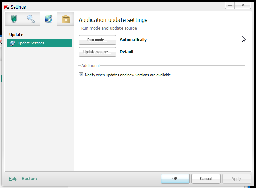The height and width of the screenshot is (188, 256).
Task: Click the Cancel button
Action: pos(206,179)
